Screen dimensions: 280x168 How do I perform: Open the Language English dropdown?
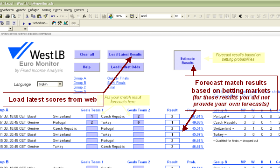pyautogui.click(x=60, y=84)
